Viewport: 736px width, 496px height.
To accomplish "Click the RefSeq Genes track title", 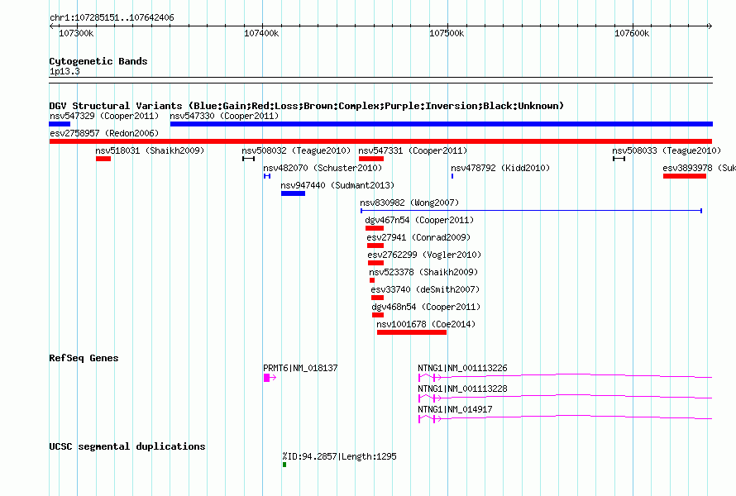I will click(84, 358).
